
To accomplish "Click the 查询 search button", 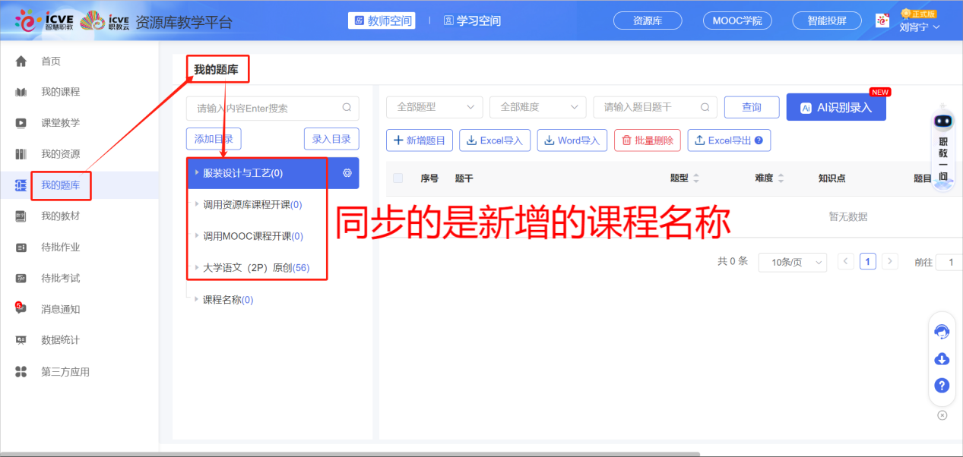I will [752, 107].
